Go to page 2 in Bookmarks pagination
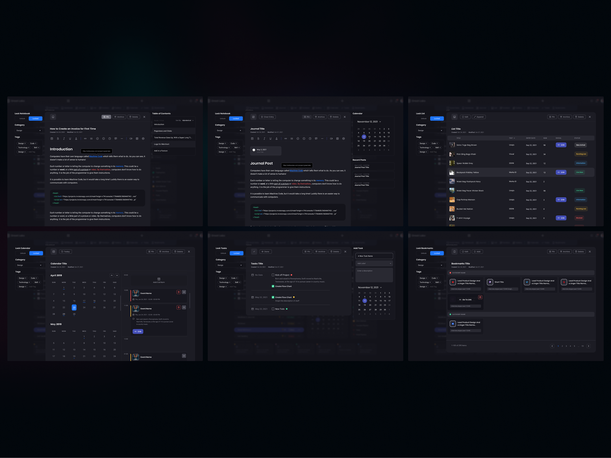 click(562, 346)
